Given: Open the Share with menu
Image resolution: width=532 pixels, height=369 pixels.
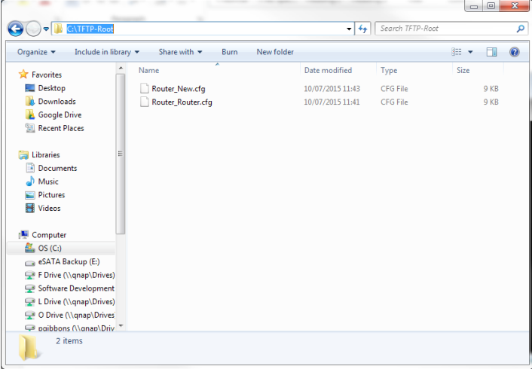Looking at the screenshot, I should pyautogui.click(x=180, y=52).
